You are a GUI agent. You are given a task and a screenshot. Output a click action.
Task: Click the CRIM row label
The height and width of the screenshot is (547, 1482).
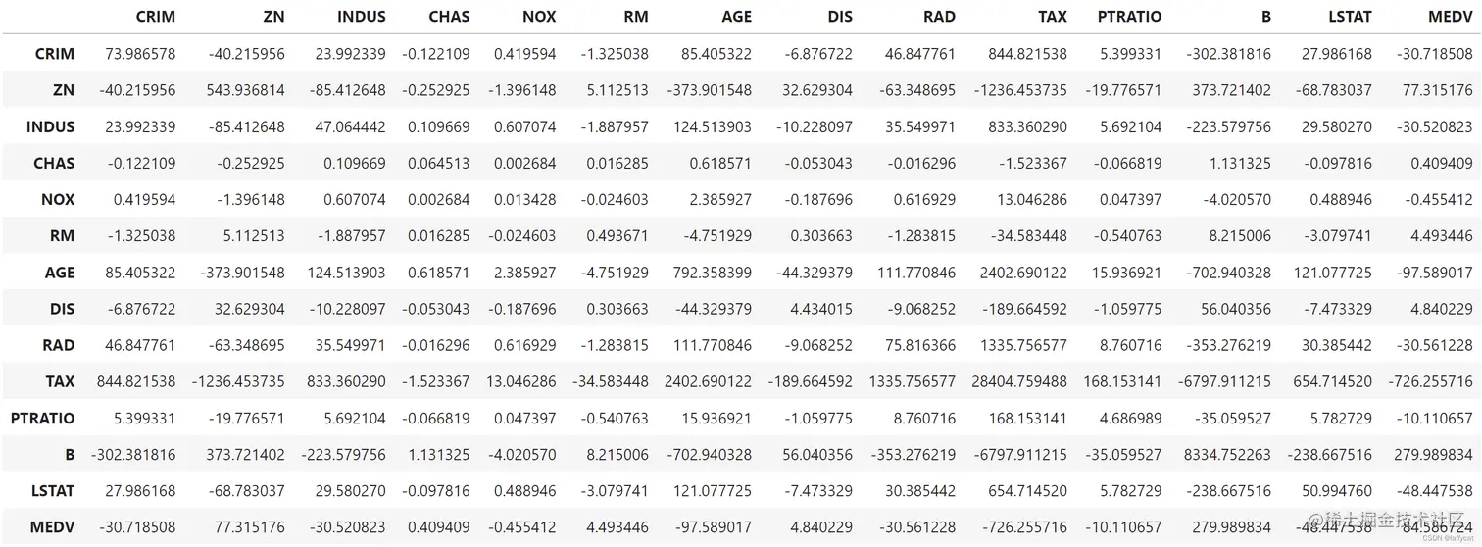pyautogui.click(x=55, y=54)
